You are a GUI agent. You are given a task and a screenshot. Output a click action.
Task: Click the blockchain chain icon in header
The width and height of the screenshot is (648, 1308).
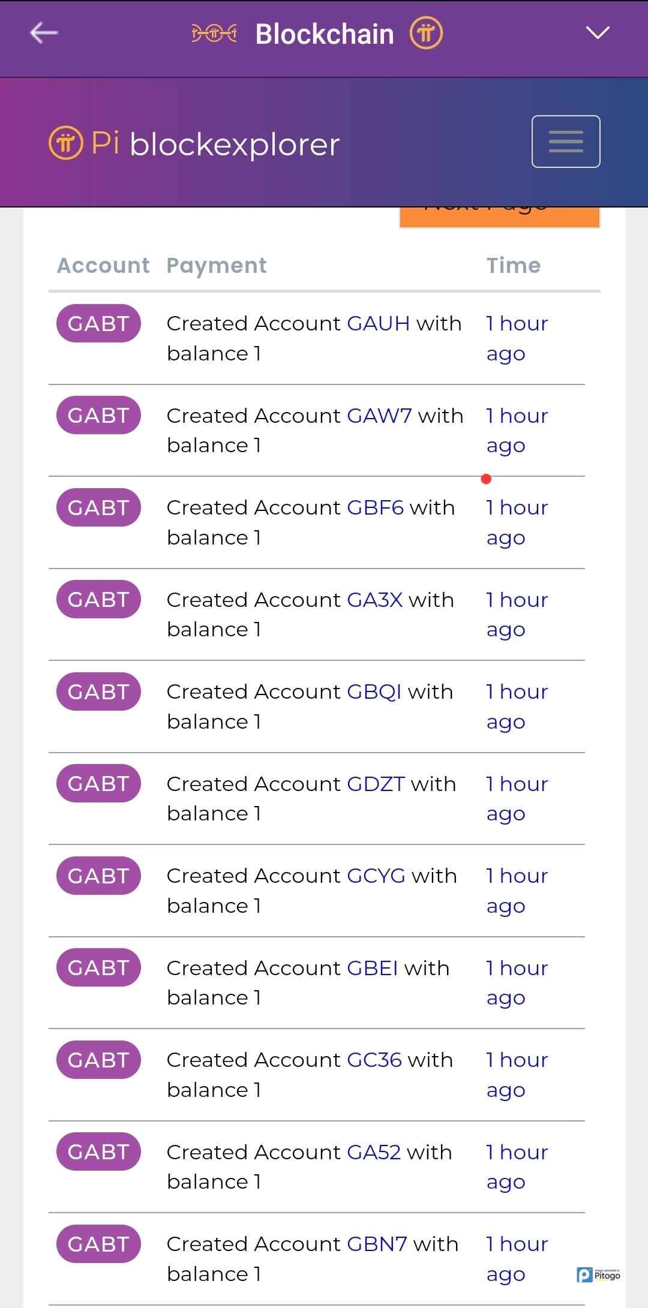214,34
